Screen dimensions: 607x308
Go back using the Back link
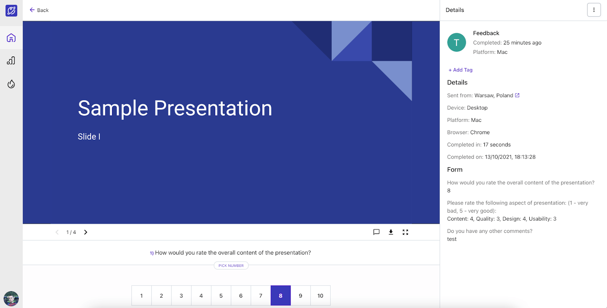coord(39,10)
